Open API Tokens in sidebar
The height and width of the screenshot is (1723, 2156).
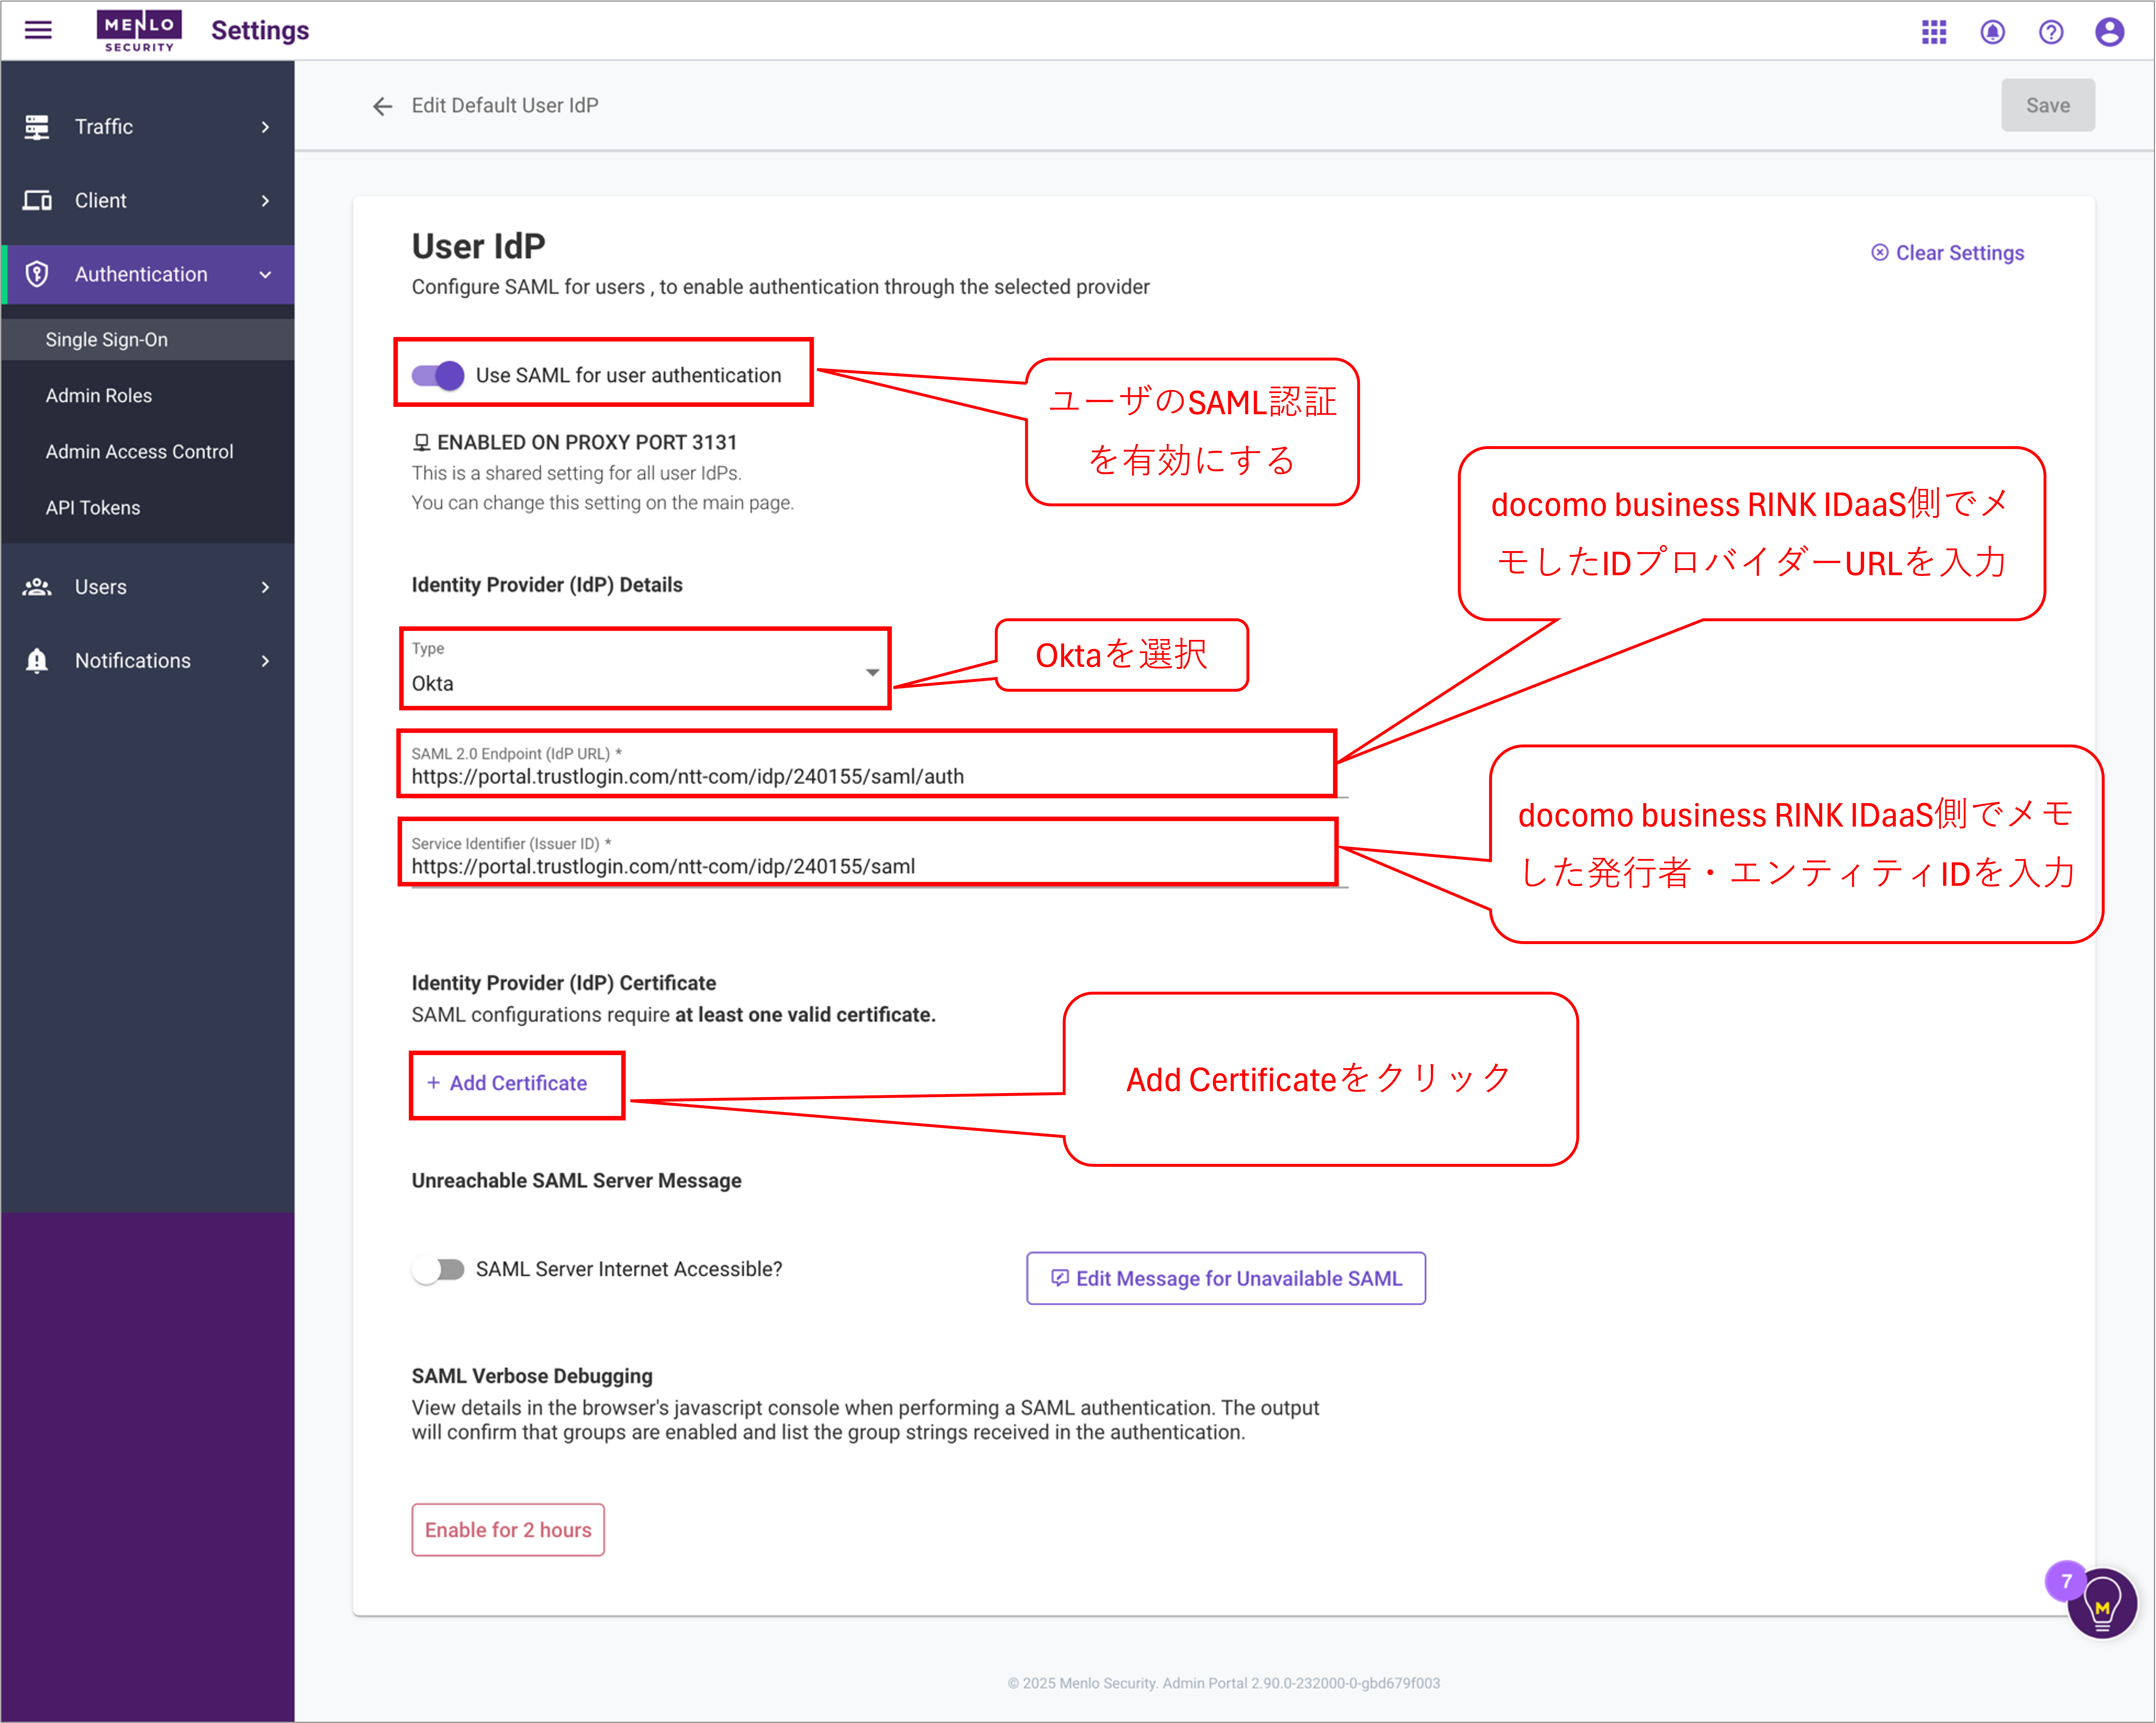pyautogui.click(x=148, y=508)
